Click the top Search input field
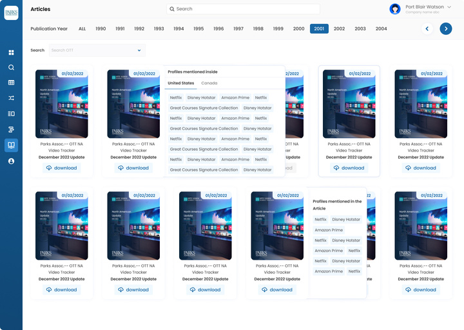 [244, 9]
